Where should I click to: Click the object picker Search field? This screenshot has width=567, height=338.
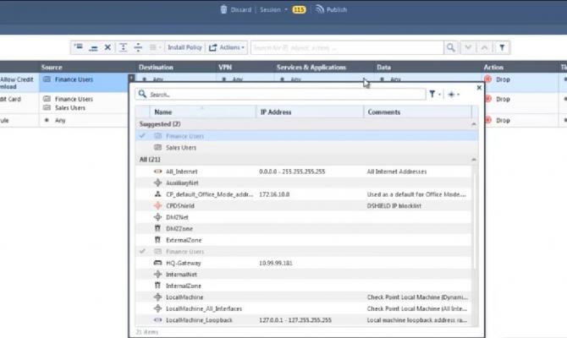tap(280, 95)
